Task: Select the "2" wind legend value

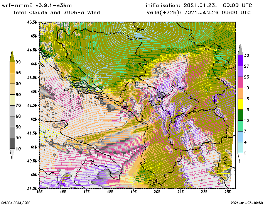Action: tap(245, 153)
